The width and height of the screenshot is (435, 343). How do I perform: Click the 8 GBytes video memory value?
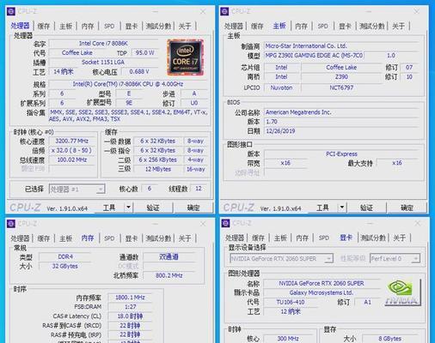(389, 339)
